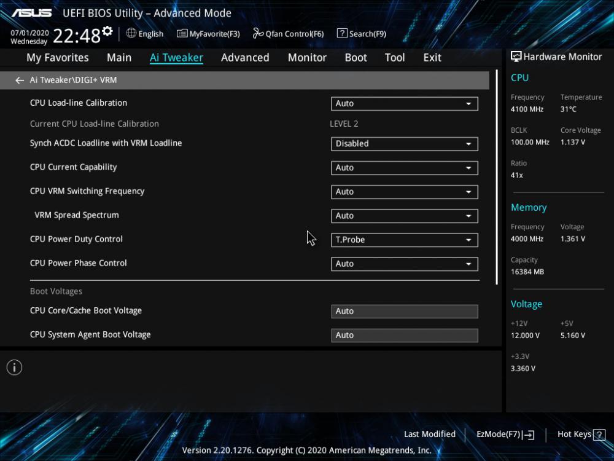This screenshot has height=461, width=614.
Task: Click the Hardware Monitor screen icon
Action: point(516,57)
